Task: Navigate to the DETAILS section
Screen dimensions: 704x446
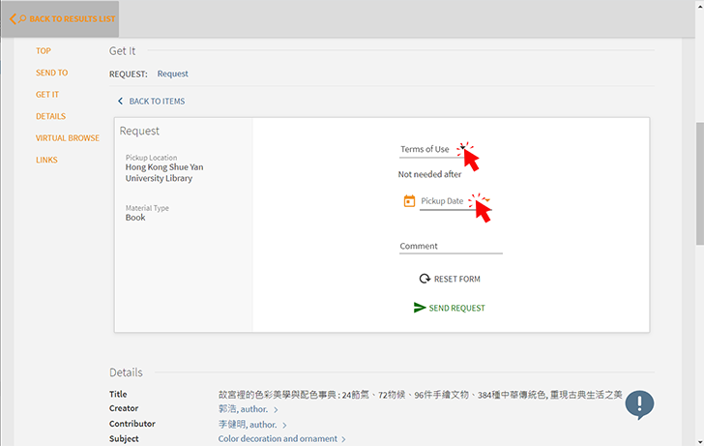Action: click(x=50, y=116)
